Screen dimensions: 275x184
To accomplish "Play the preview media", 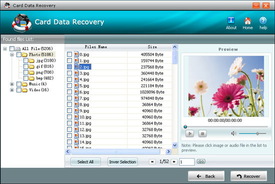I will tap(190, 133).
